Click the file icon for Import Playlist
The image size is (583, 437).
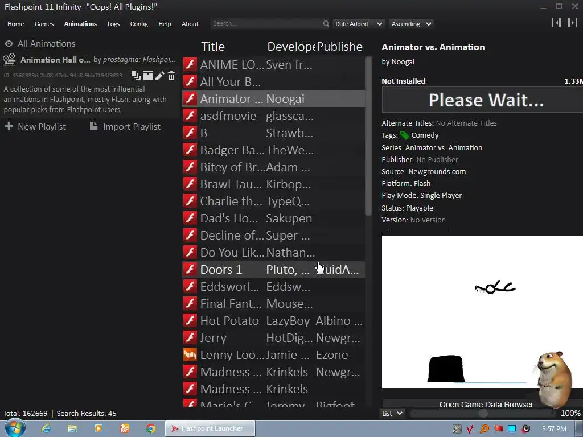[94, 126]
